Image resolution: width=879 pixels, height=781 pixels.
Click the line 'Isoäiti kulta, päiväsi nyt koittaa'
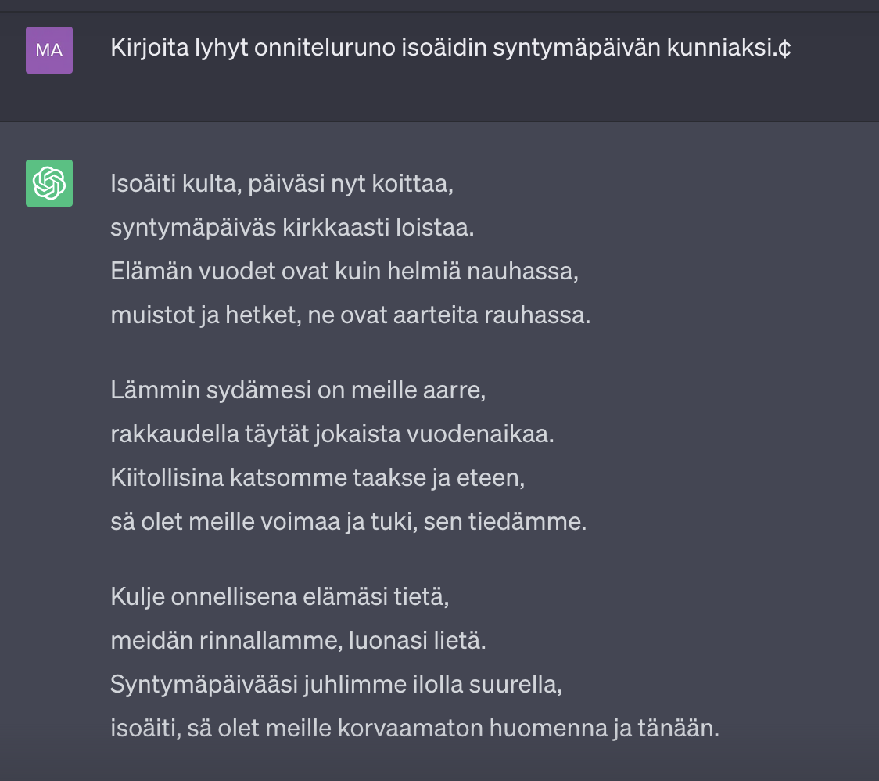click(282, 184)
